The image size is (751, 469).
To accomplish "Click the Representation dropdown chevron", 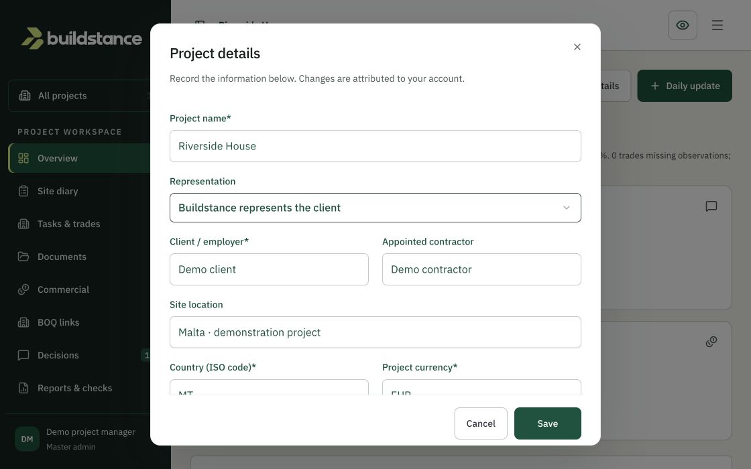I will click(x=566, y=208).
